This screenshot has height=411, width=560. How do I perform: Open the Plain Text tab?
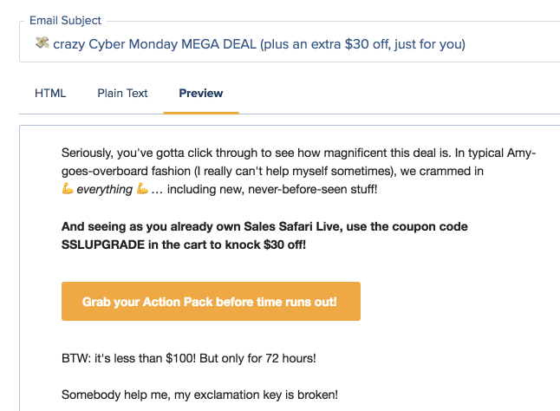(122, 93)
